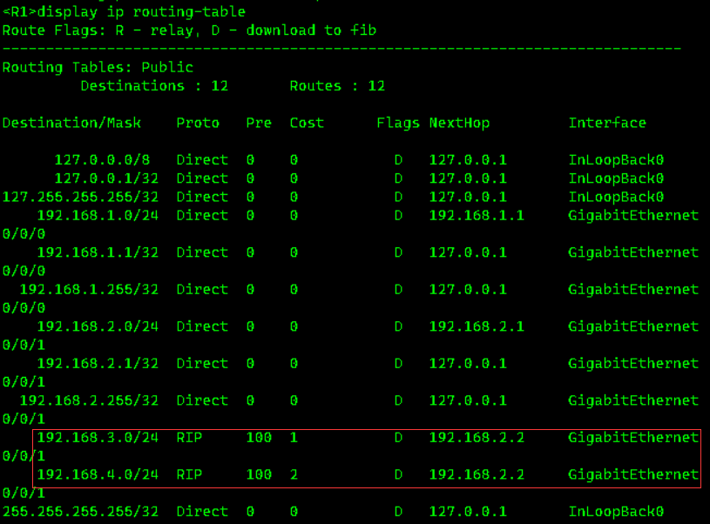
Task: Click the 'Destination/Mask' column header
Action: (71, 123)
